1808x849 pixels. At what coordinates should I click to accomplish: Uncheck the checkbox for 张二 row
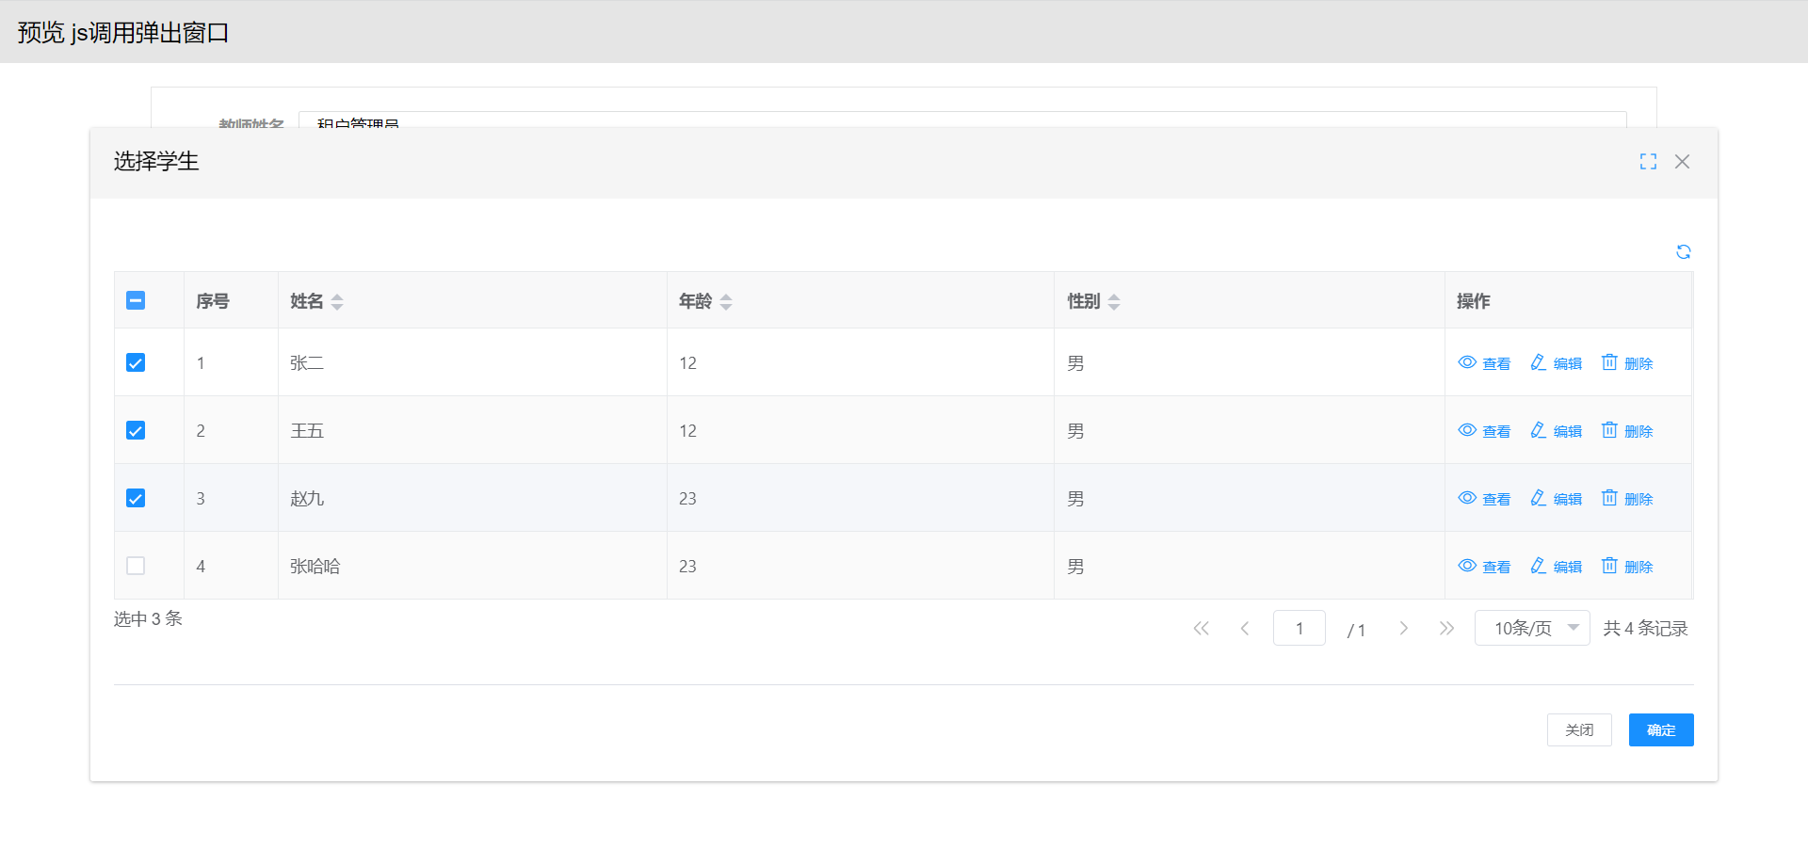136,362
